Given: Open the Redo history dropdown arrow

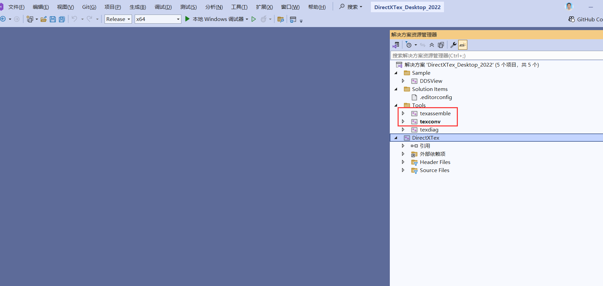Looking at the screenshot, I should (97, 19).
